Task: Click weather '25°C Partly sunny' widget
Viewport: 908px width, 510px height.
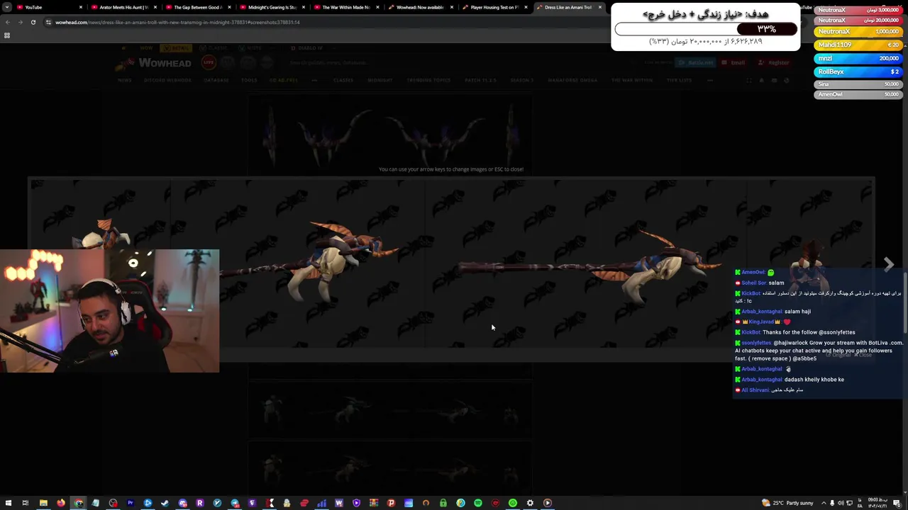Action: coord(788,503)
